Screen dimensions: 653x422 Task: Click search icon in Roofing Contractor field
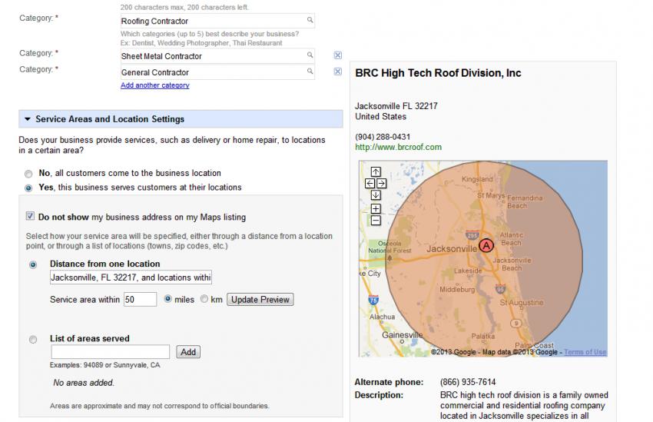[310, 20]
